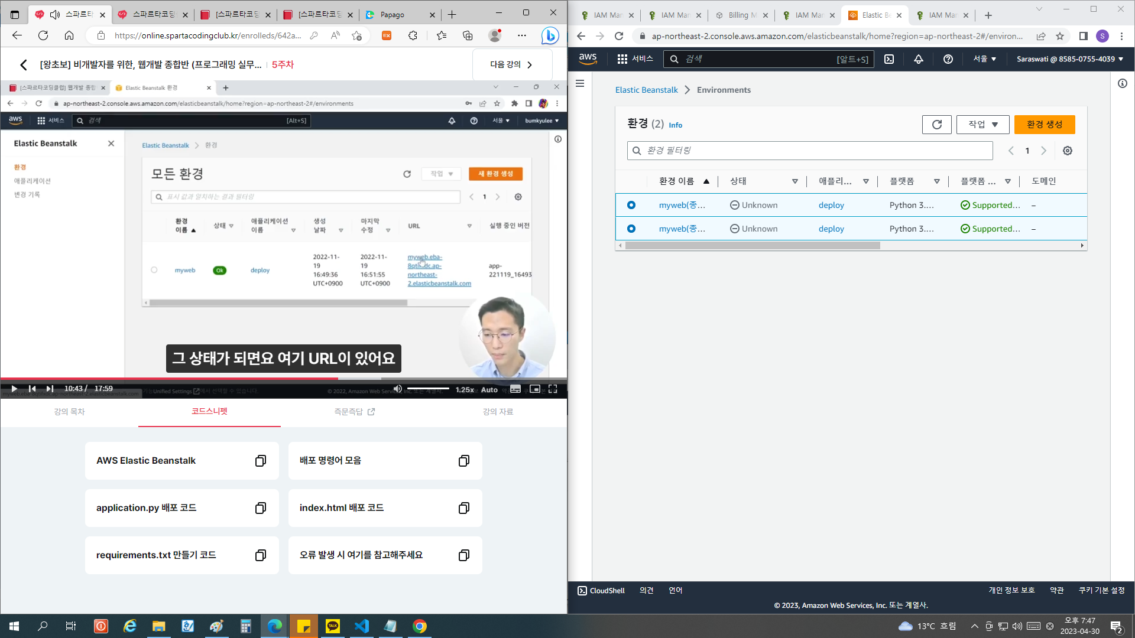
Task: Open CloudShell from footer
Action: coord(601,590)
